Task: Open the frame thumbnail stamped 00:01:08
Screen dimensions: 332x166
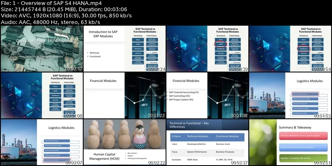Action: pos(42,96)
